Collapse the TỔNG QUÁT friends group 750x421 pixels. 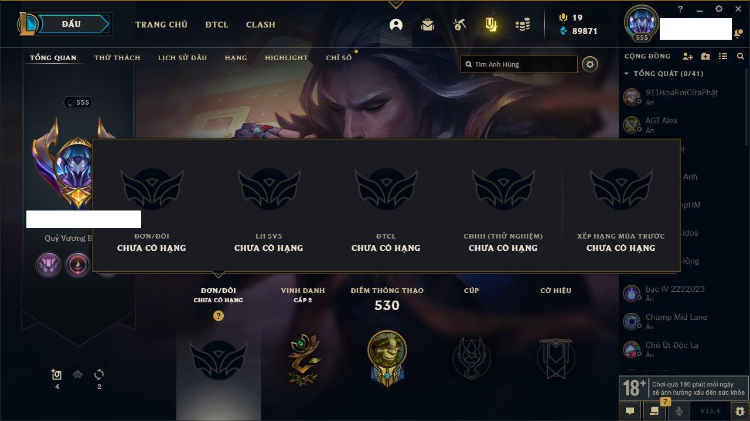[627, 74]
